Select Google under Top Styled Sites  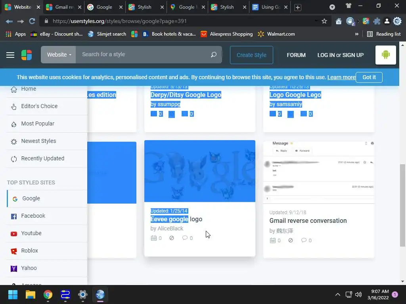(47, 199)
